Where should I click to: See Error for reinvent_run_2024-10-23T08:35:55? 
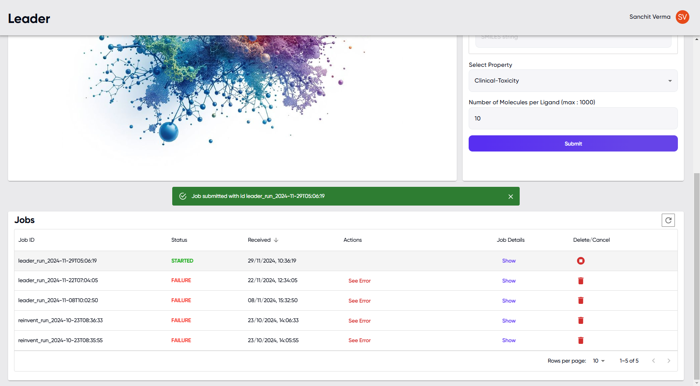pos(359,340)
